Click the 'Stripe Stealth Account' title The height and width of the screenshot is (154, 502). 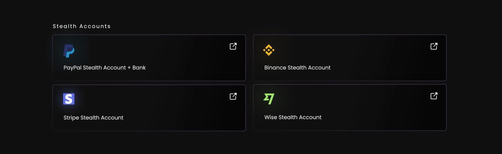pyautogui.click(x=93, y=118)
